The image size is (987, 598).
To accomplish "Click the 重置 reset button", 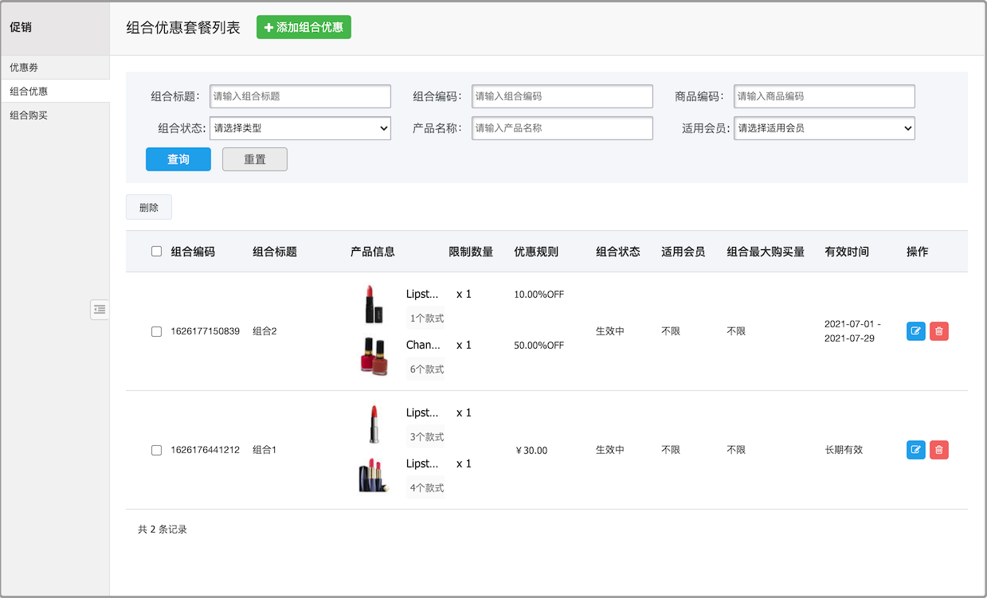I will [x=254, y=159].
